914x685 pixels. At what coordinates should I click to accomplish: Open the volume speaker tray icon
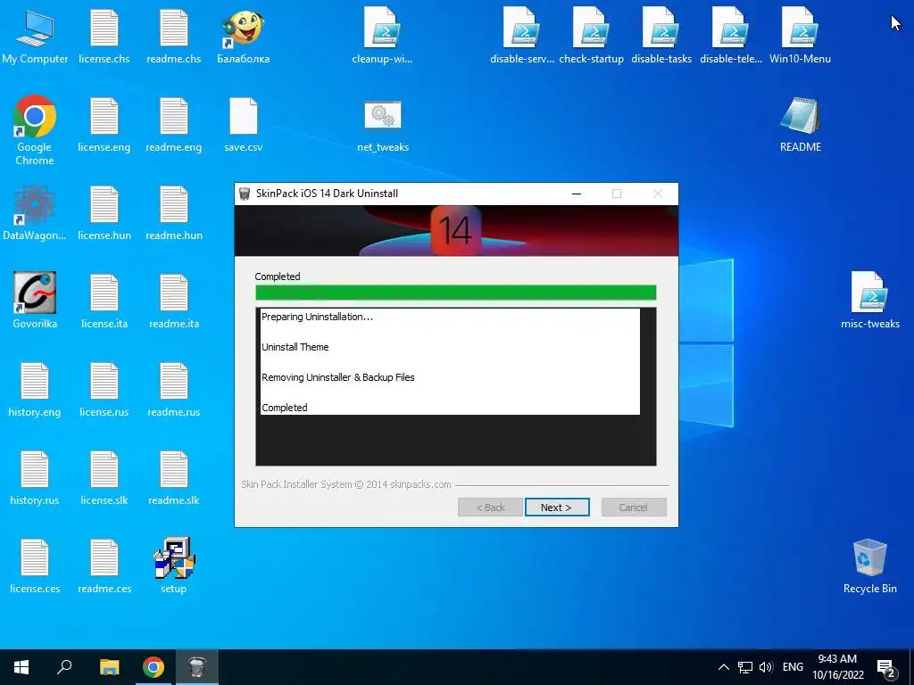tap(766, 667)
